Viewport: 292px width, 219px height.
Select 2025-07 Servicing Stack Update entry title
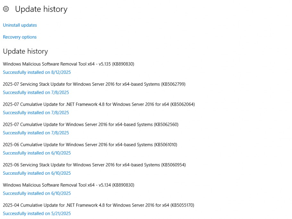[x=94, y=84]
